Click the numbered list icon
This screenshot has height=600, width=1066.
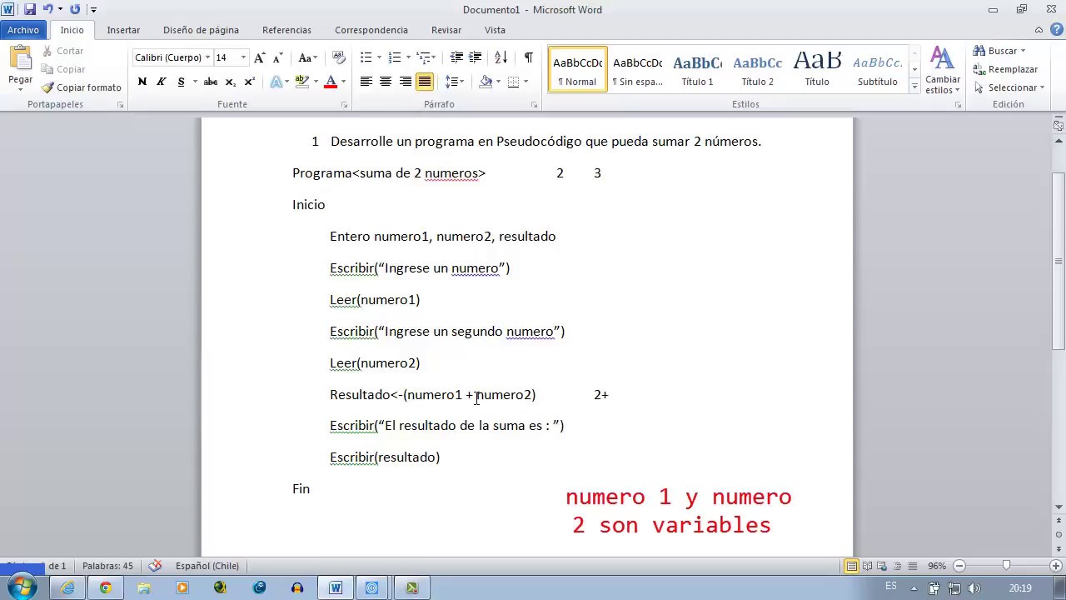pyautogui.click(x=395, y=57)
